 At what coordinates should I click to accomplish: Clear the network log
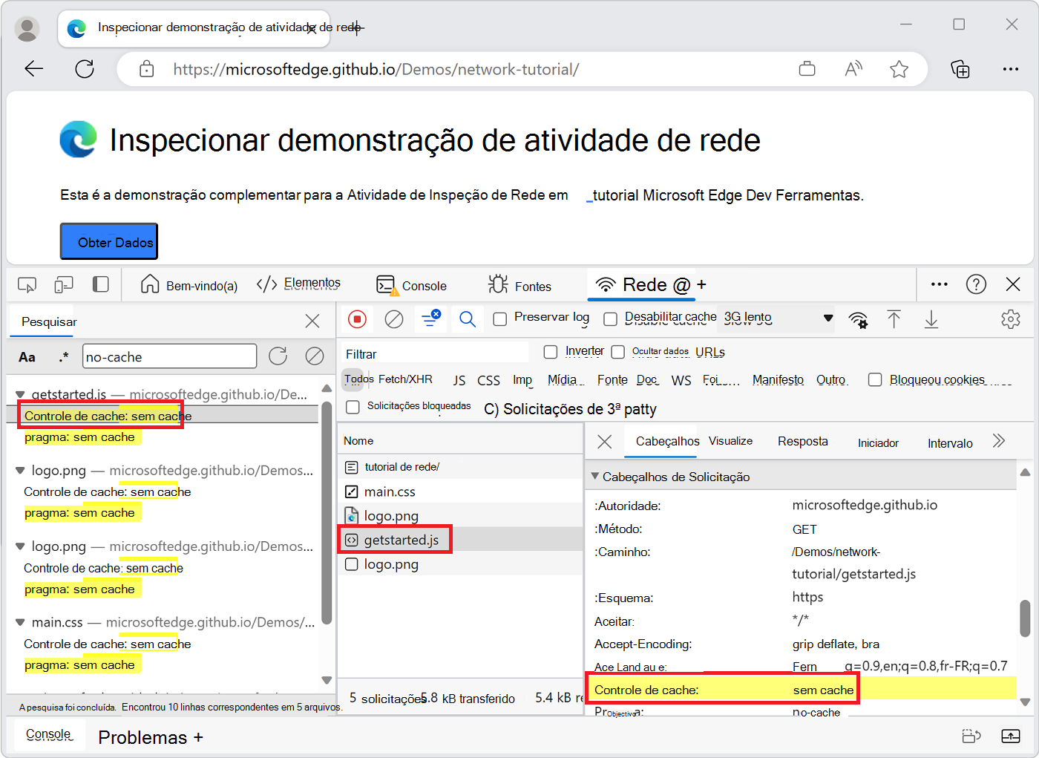[394, 319]
